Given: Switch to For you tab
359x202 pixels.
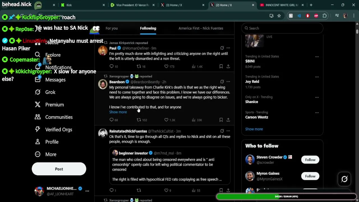Looking at the screenshot, I should click(112, 28).
